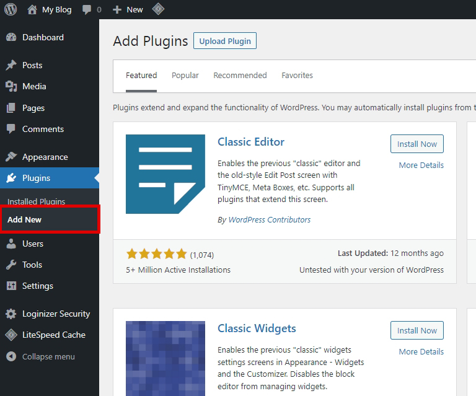Viewport: 476px width, 396px height.
Task: Switch to the Popular tab
Action: pyautogui.click(x=185, y=75)
